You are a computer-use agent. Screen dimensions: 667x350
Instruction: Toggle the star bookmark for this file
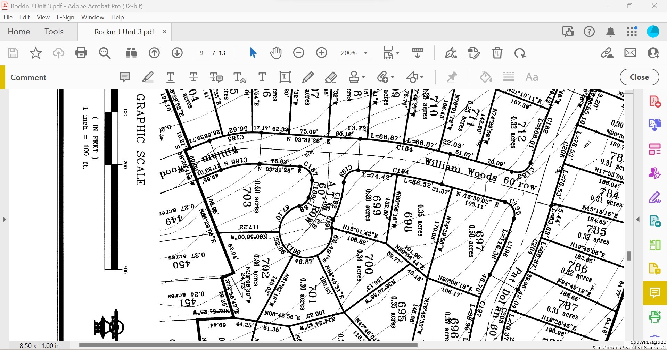pos(35,53)
